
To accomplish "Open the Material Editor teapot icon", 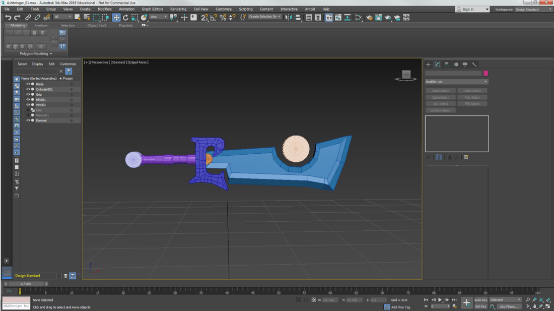I will click(x=369, y=18).
